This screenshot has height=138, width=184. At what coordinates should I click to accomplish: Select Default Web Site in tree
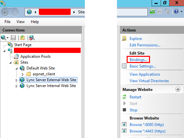[x=41, y=68]
